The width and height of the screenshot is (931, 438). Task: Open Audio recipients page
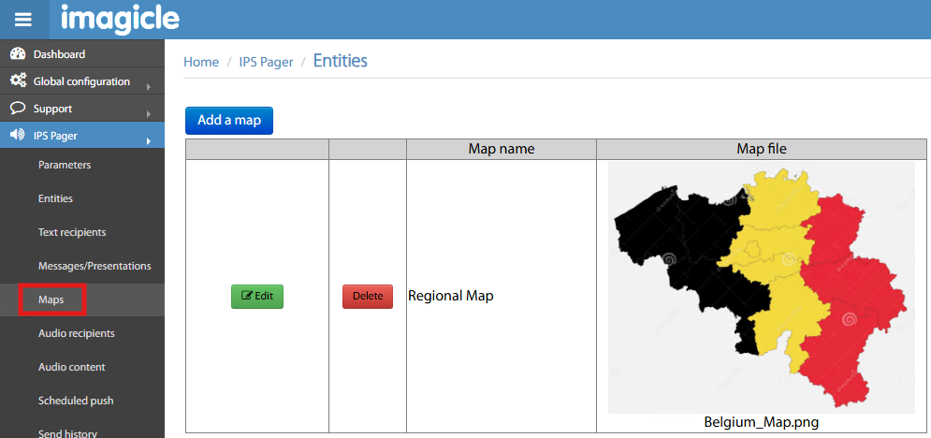point(77,333)
